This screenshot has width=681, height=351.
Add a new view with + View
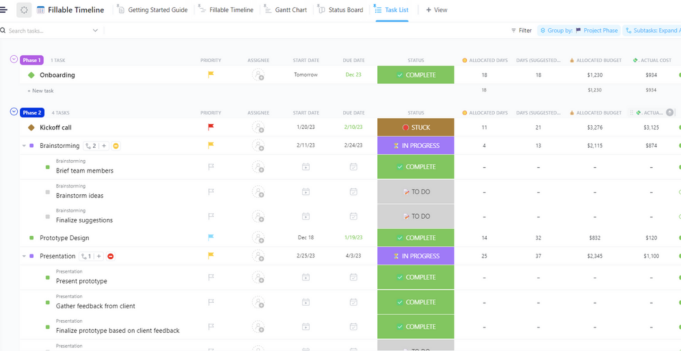point(436,9)
